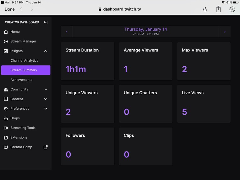The height and width of the screenshot is (180, 240).
Task: Click the Stream Duration 1h1m card
Action: 88,61
